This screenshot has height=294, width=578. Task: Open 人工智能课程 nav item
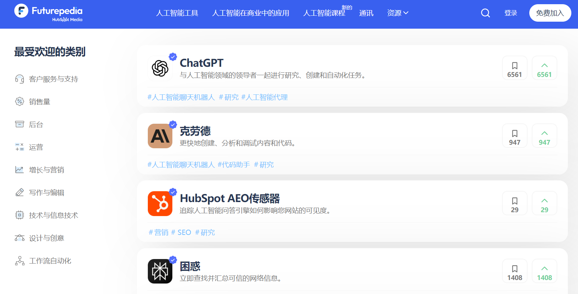[x=324, y=13]
